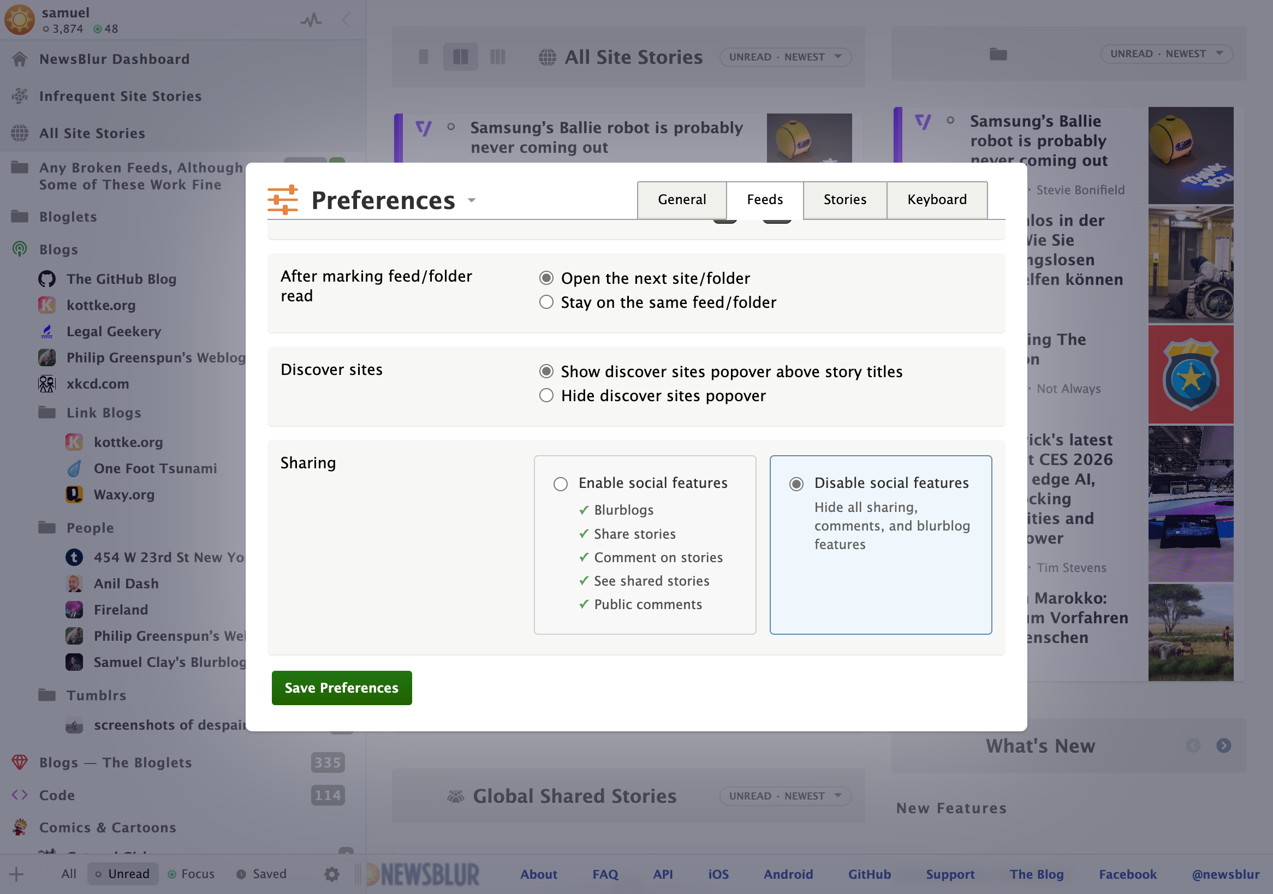Select the split layout view icon
This screenshot has height=894, width=1273.
[460, 57]
